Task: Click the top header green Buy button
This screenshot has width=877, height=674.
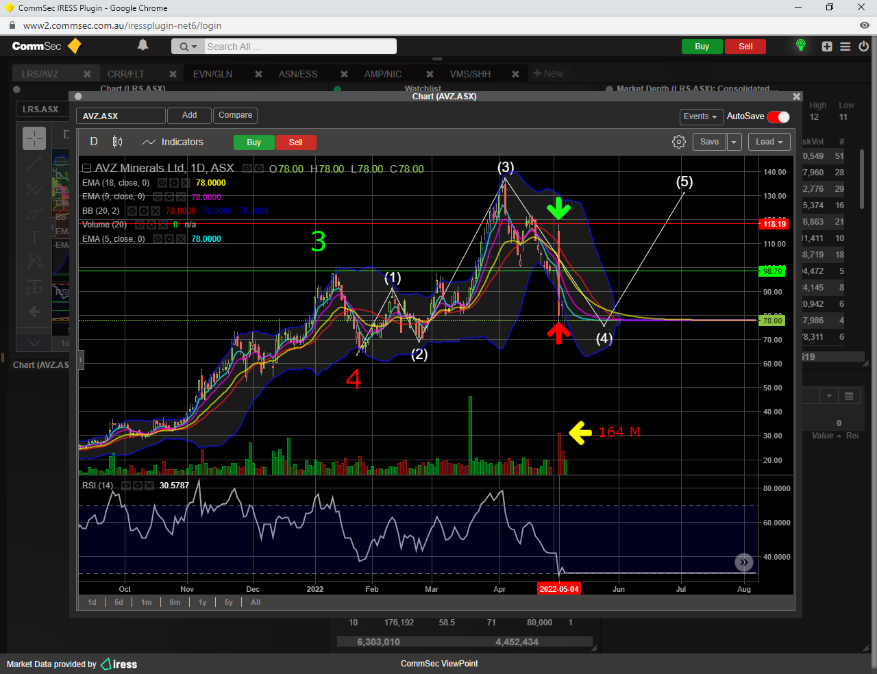Action: (x=702, y=47)
